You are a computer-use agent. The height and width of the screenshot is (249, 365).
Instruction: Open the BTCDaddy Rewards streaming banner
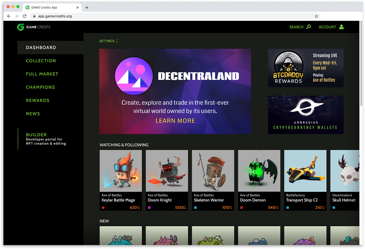coord(306,68)
